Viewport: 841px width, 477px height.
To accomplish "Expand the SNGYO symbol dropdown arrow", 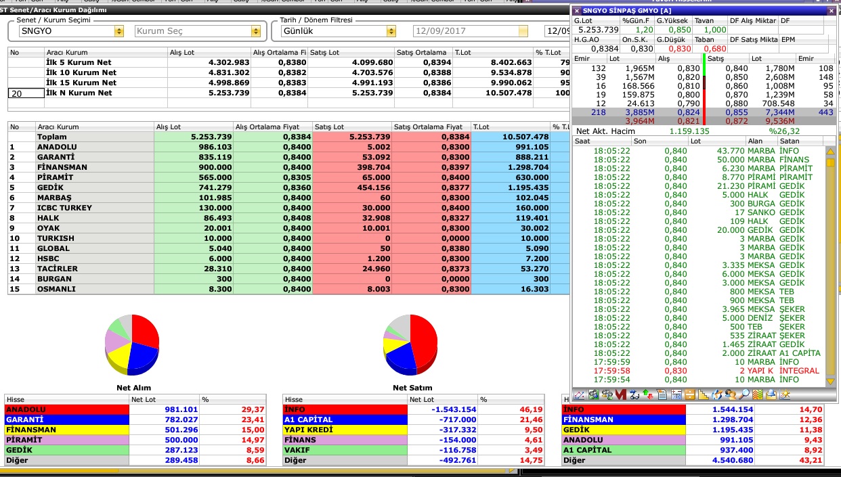I will pos(119,31).
